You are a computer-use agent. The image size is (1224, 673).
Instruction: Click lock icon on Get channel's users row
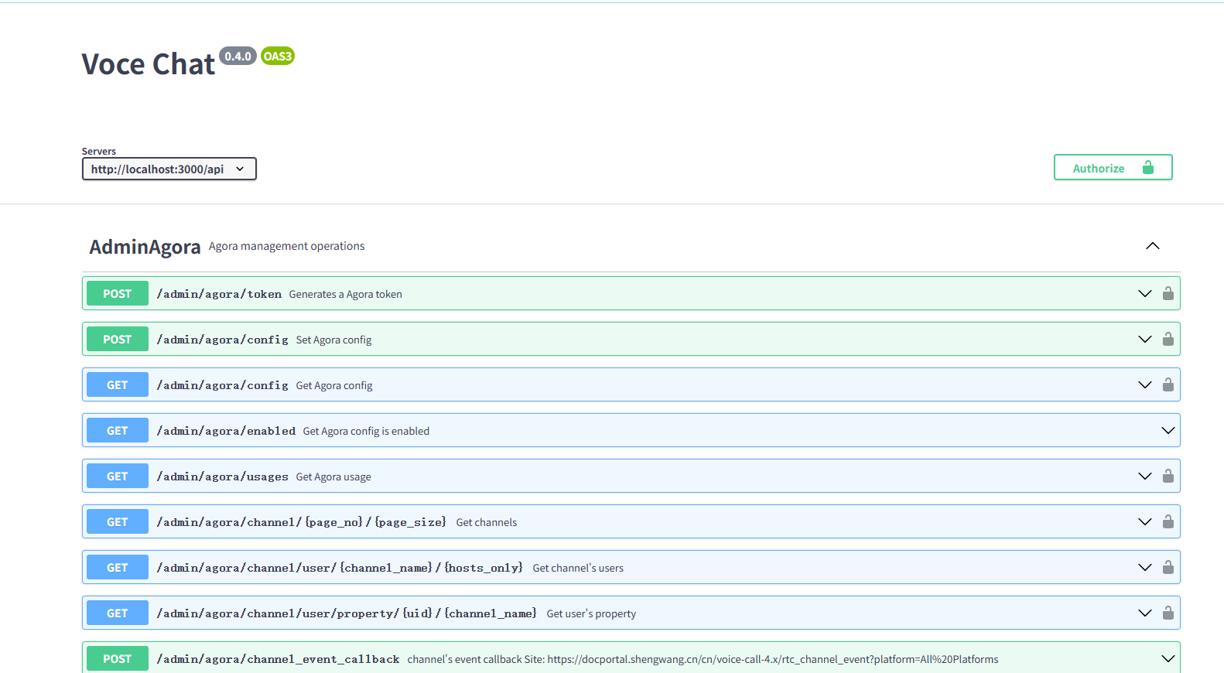(x=1168, y=567)
